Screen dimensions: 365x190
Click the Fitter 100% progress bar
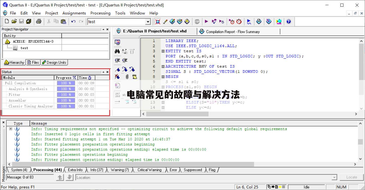coord(66,95)
